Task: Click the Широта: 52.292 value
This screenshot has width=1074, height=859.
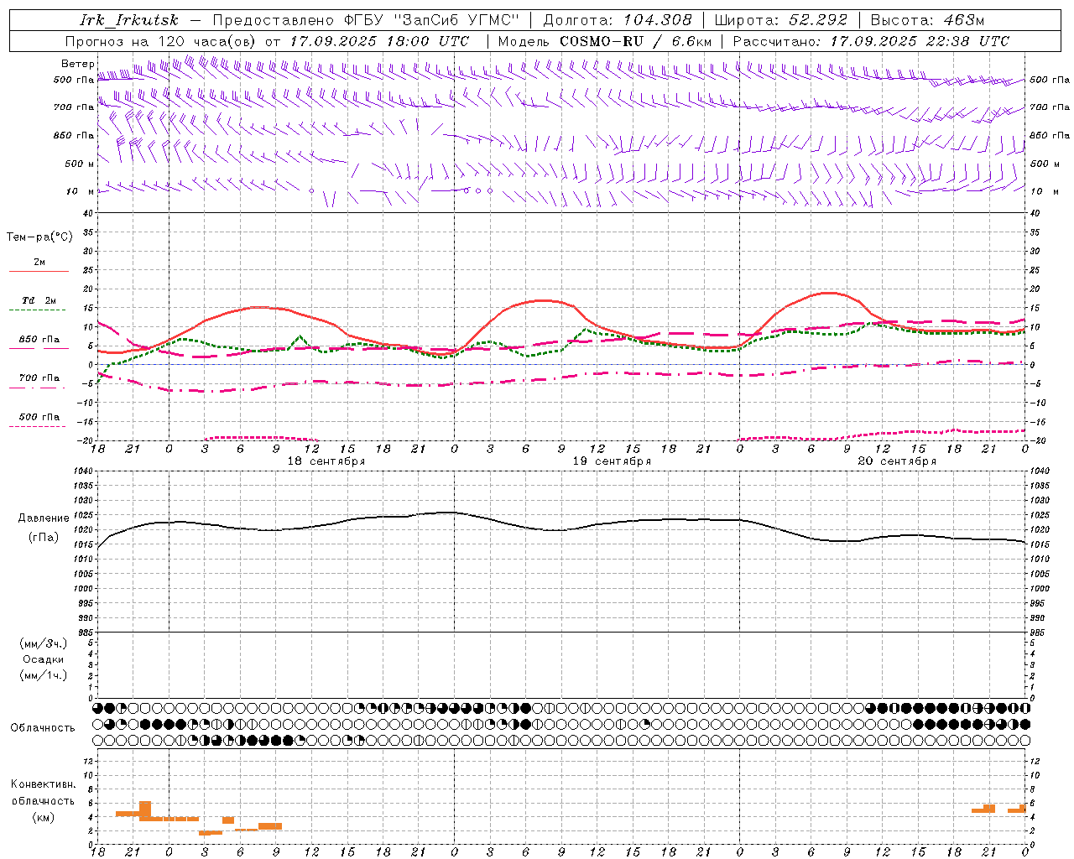Action: (782, 20)
